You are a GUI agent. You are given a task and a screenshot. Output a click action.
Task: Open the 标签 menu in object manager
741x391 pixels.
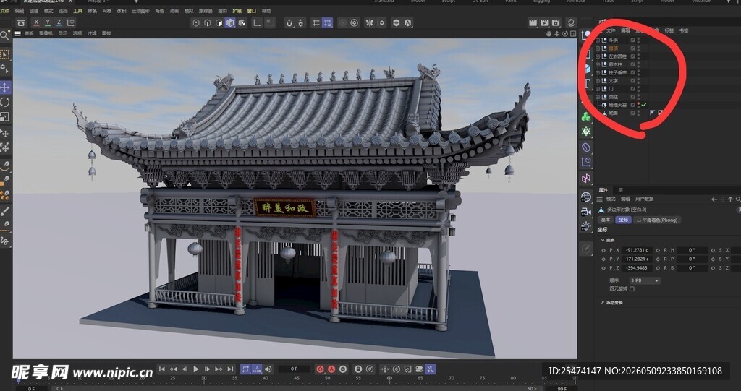(x=669, y=30)
